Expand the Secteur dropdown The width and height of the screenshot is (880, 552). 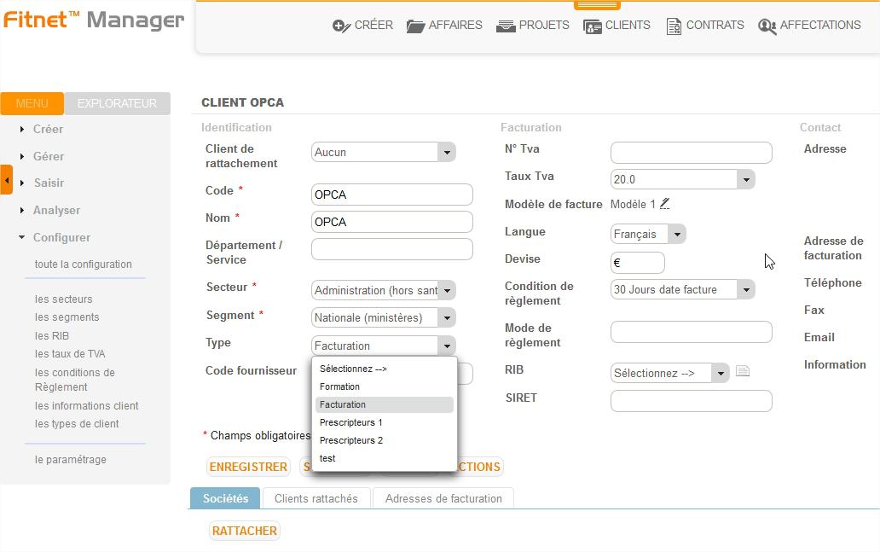[447, 291]
